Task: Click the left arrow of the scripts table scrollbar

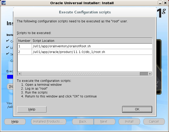Action: coord(19,74)
